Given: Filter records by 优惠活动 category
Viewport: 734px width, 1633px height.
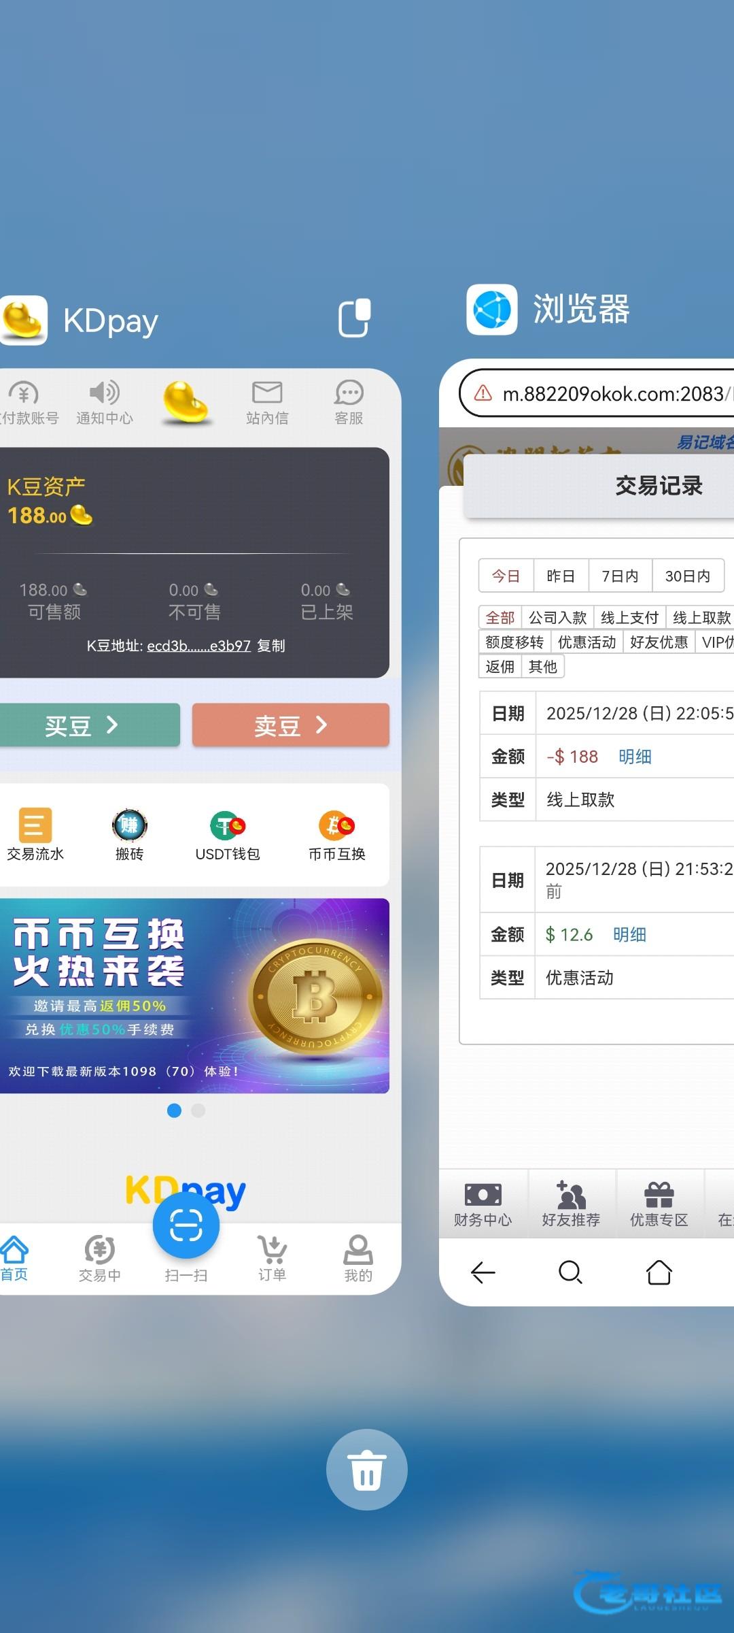Looking at the screenshot, I should point(587,642).
